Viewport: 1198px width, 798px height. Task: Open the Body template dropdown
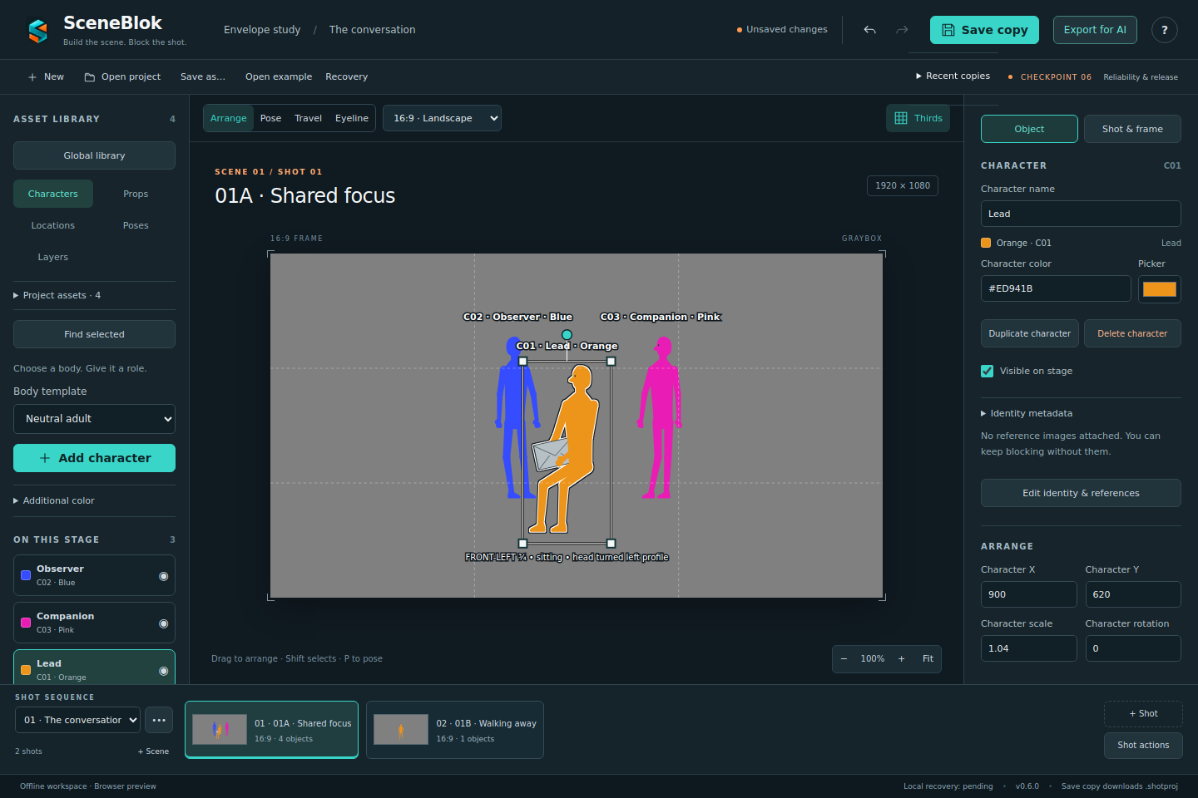click(x=94, y=419)
